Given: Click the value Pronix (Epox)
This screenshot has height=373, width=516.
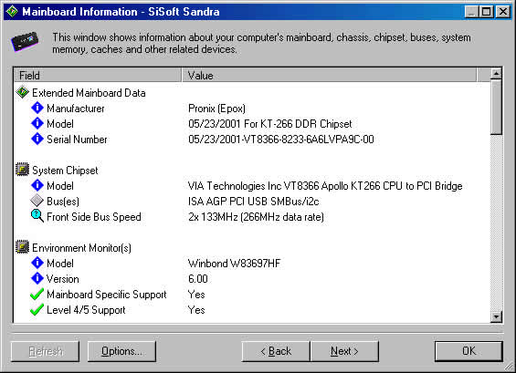Looking at the screenshot, I should click(x=216, y=109).
